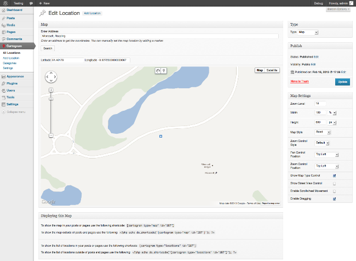The height and width of the screenshot is (261, 356).
Task: Open the Cartogram sidebar menu
Action: coord(15,46)
